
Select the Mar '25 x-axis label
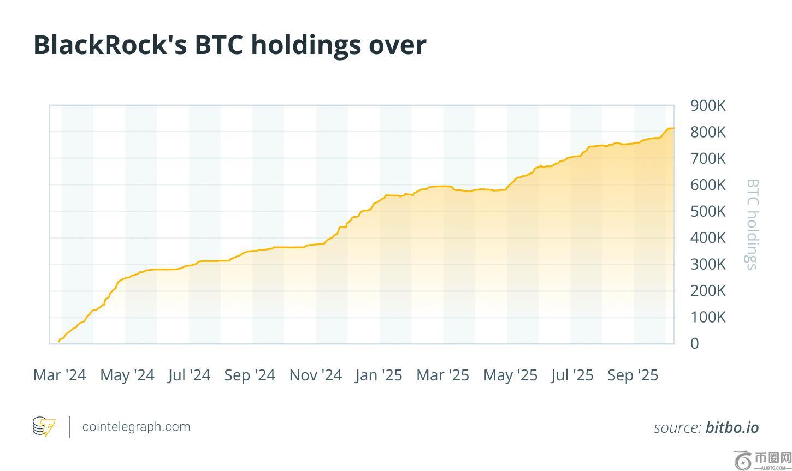click(442, 375)
